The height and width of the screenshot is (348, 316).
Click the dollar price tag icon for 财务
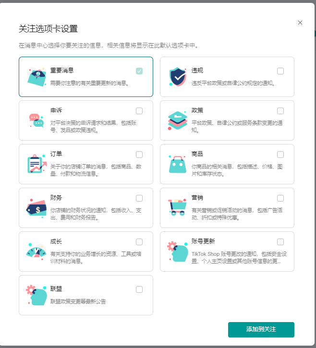[37, 208]
